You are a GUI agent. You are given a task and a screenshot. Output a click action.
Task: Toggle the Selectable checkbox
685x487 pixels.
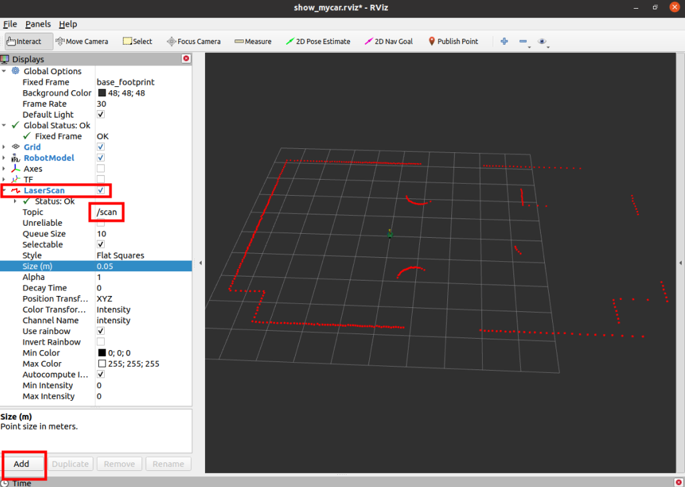click(101, 245)
